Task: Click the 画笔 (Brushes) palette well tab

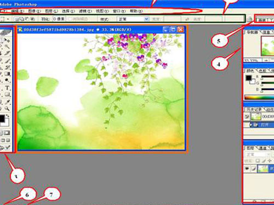Action: pyautogui.click(x=262, y=20)
